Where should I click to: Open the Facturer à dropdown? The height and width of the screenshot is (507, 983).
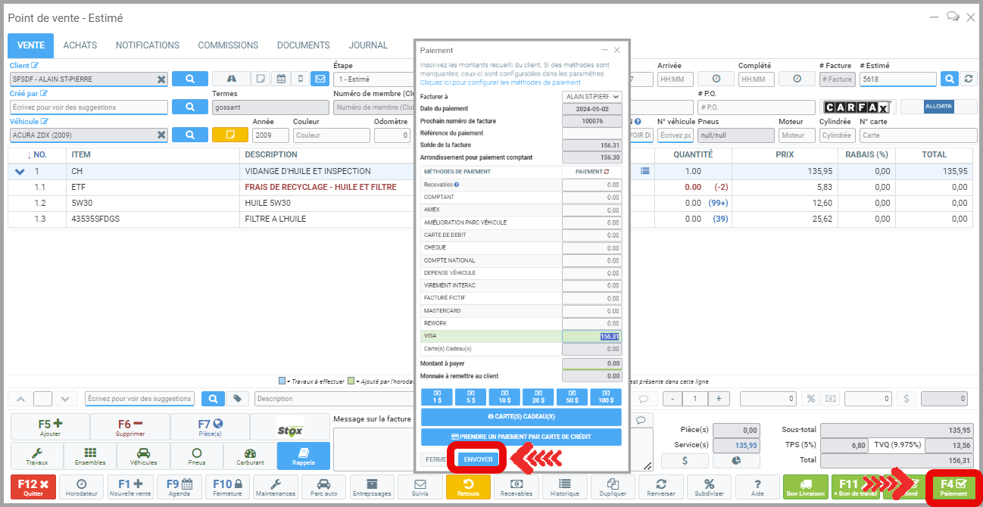coord(592,97)
